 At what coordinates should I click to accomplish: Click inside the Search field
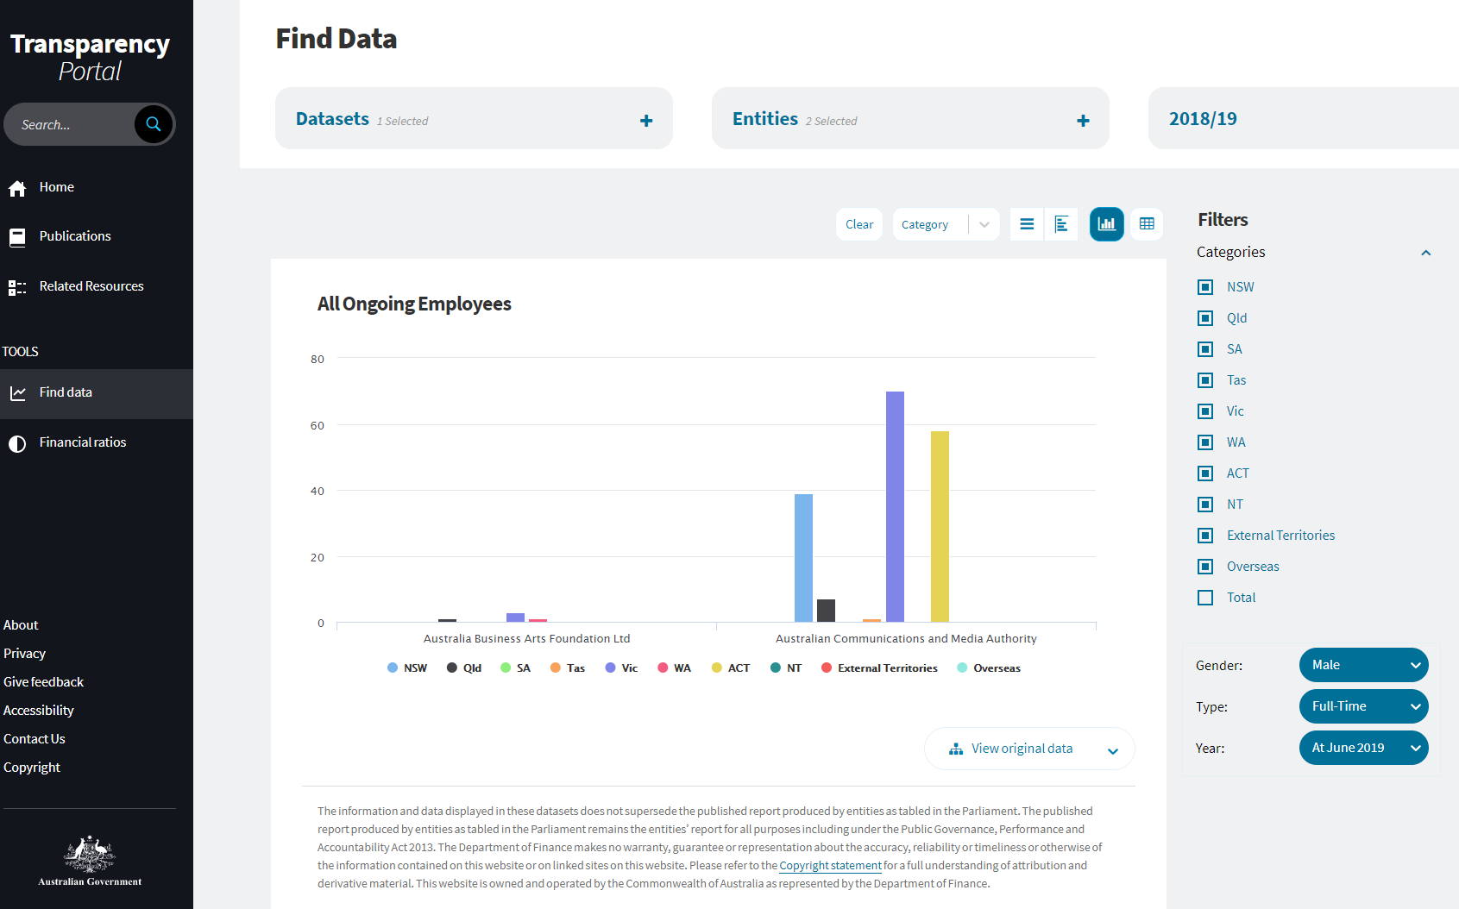[x=78, y=124]
